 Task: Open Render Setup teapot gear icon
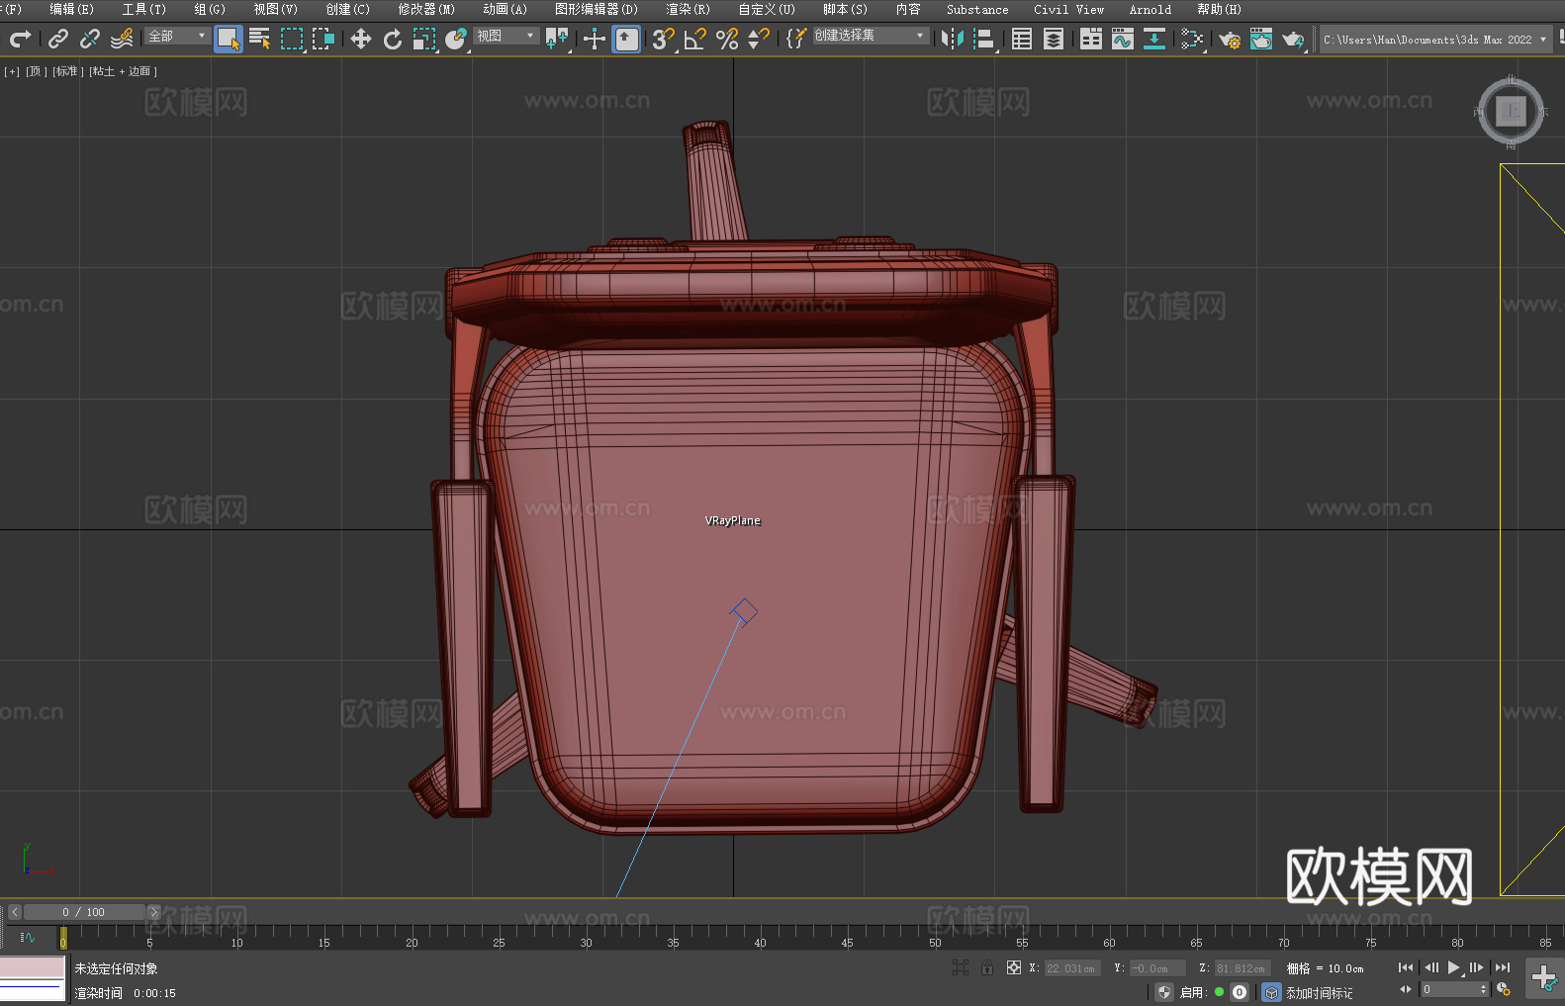[x=1230, y=39]
